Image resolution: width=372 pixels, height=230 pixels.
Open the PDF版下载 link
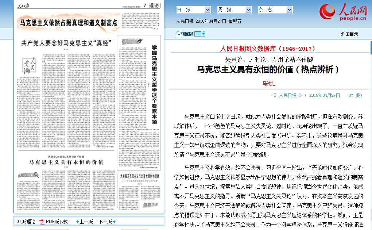click(57, 222)
